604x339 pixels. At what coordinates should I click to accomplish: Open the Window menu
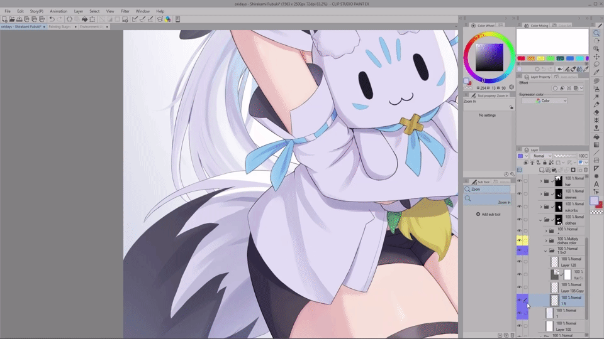point(143,11)
